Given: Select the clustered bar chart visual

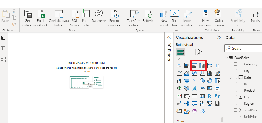Looking at the screenshot, I should (195, 65).
